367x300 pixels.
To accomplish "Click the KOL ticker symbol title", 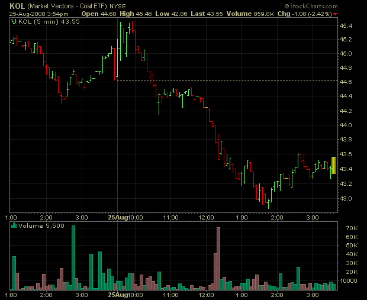I will 17,6.
